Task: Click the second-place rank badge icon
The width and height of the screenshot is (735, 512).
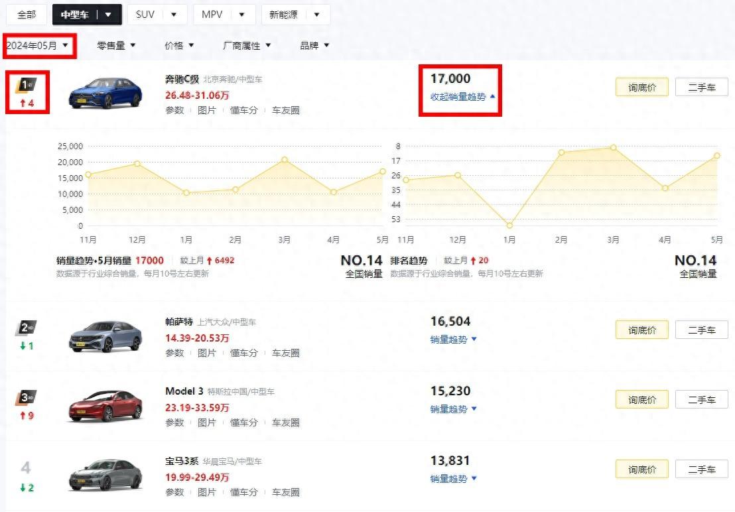Action: click(27, 328)
